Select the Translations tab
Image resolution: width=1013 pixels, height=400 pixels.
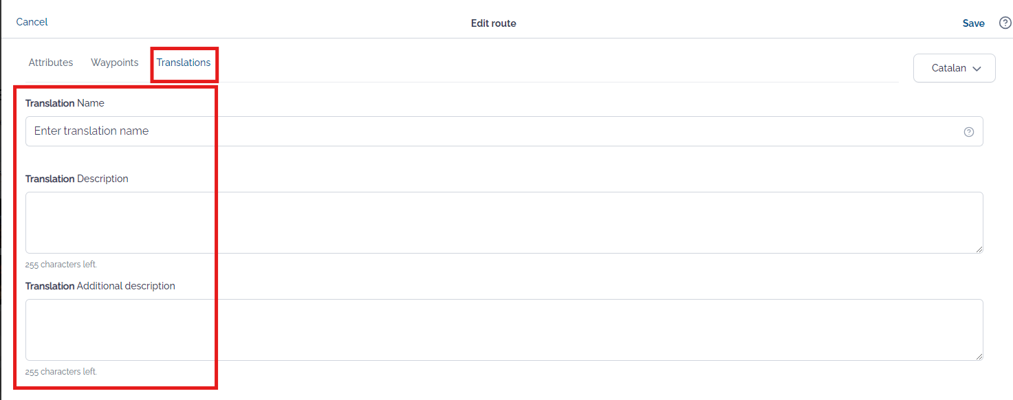pos(184,63)
